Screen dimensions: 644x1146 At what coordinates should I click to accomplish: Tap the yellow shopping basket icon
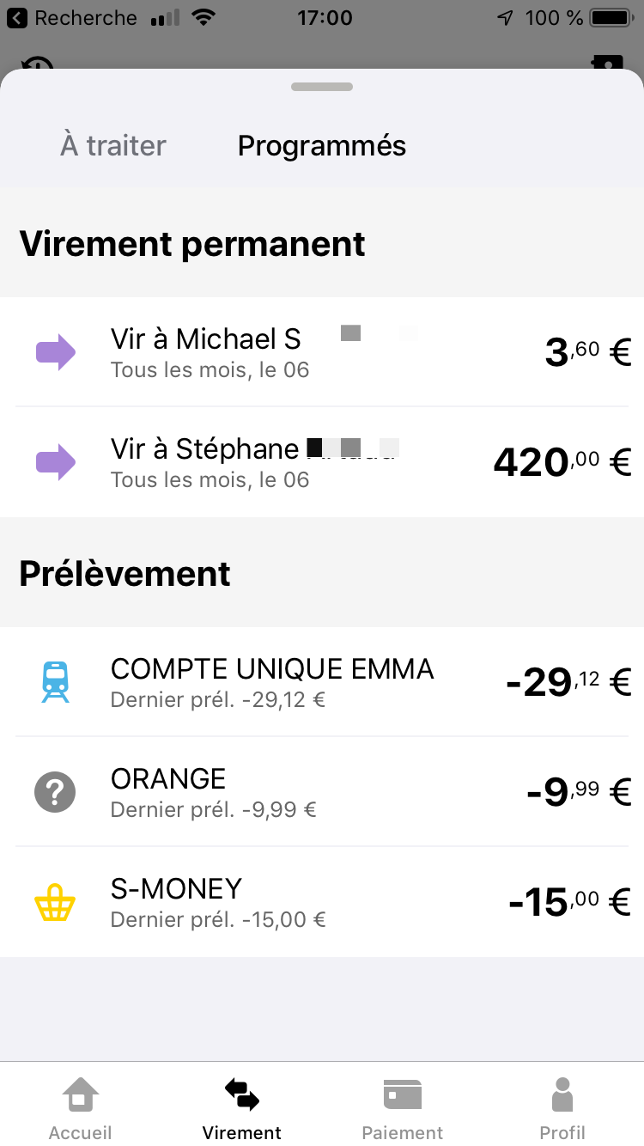point(55,902)
